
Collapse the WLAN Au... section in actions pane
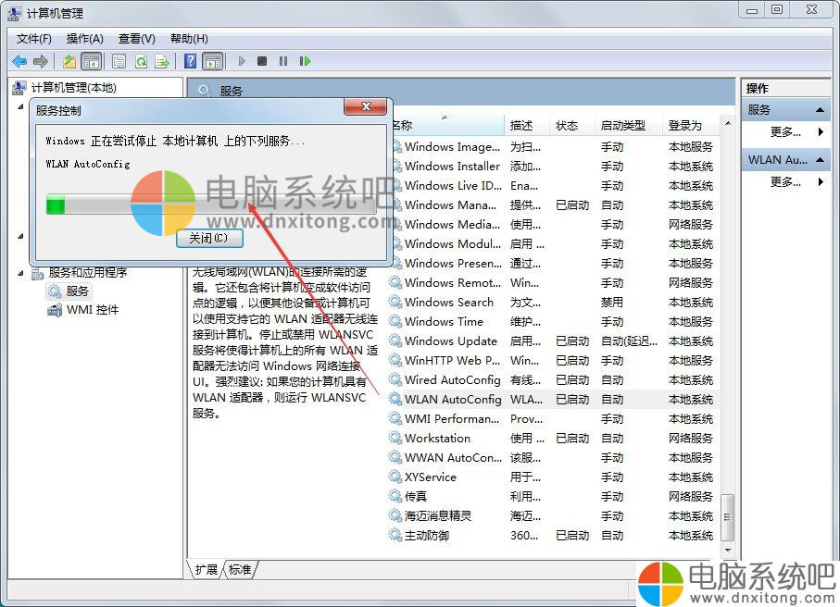[820, 159]
